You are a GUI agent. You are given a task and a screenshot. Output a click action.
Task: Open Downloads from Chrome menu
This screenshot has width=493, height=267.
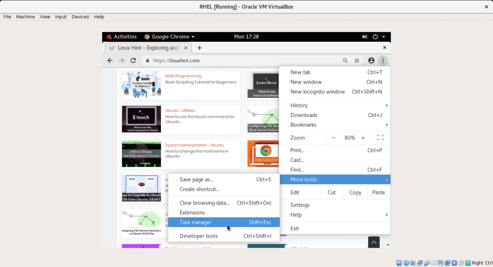click(x=335, y=115)
